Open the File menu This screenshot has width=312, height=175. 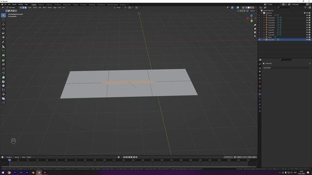click(x=5, y=4)
